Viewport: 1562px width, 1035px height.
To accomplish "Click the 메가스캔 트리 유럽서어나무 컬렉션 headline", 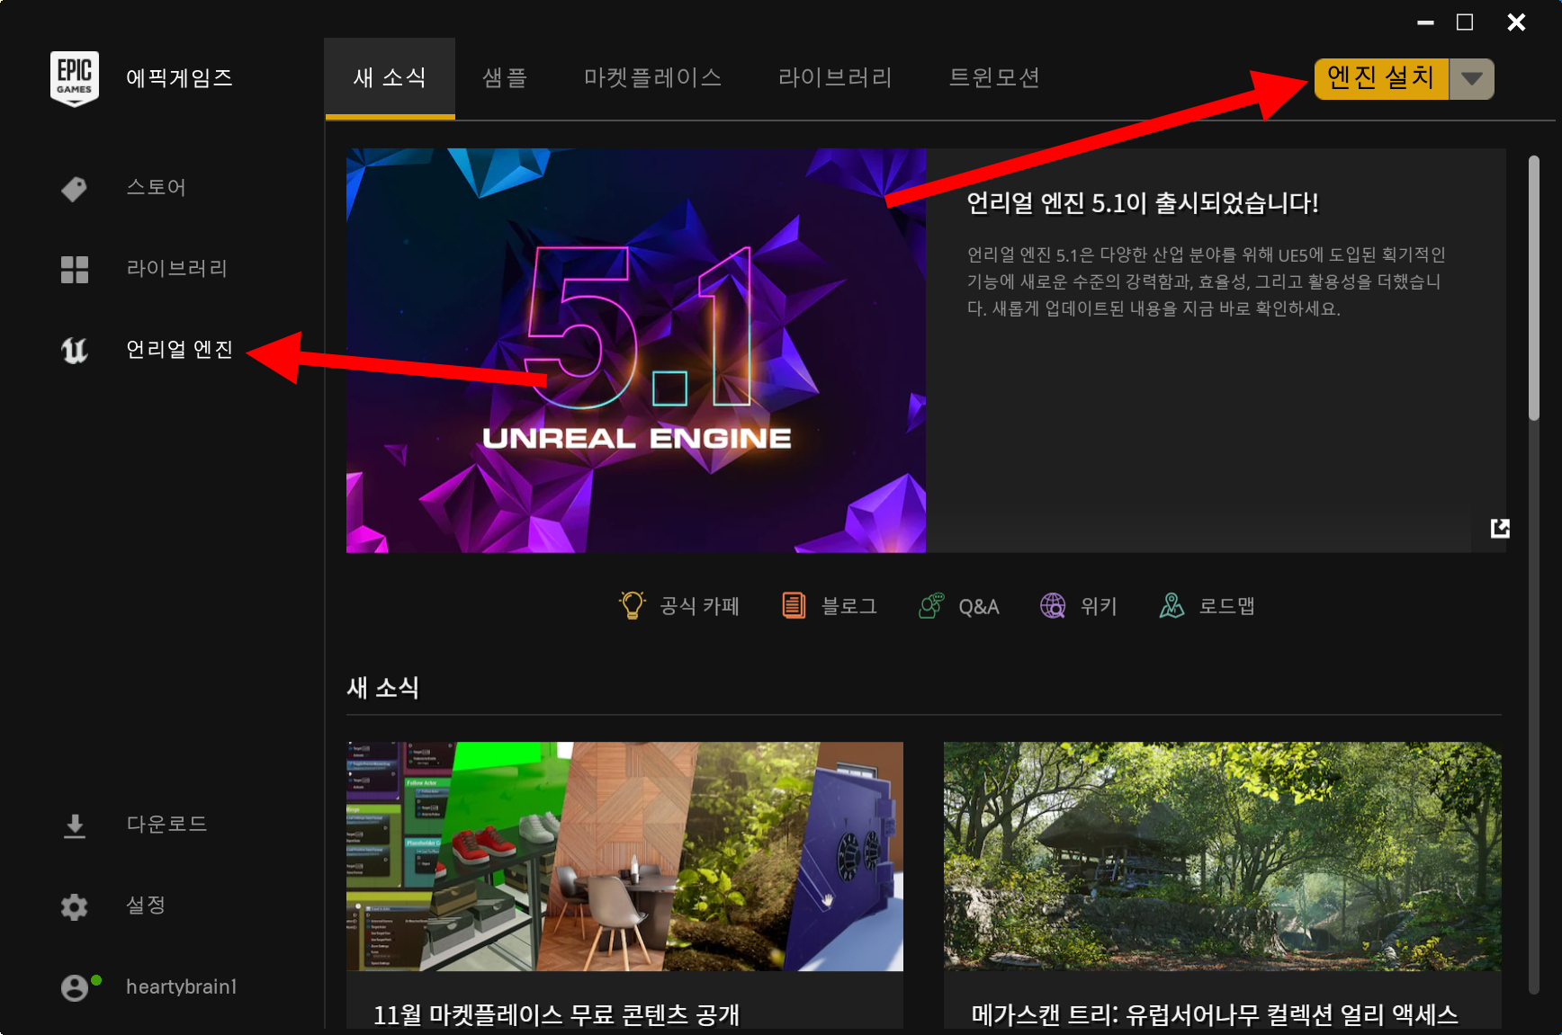I will 1215,1015.
